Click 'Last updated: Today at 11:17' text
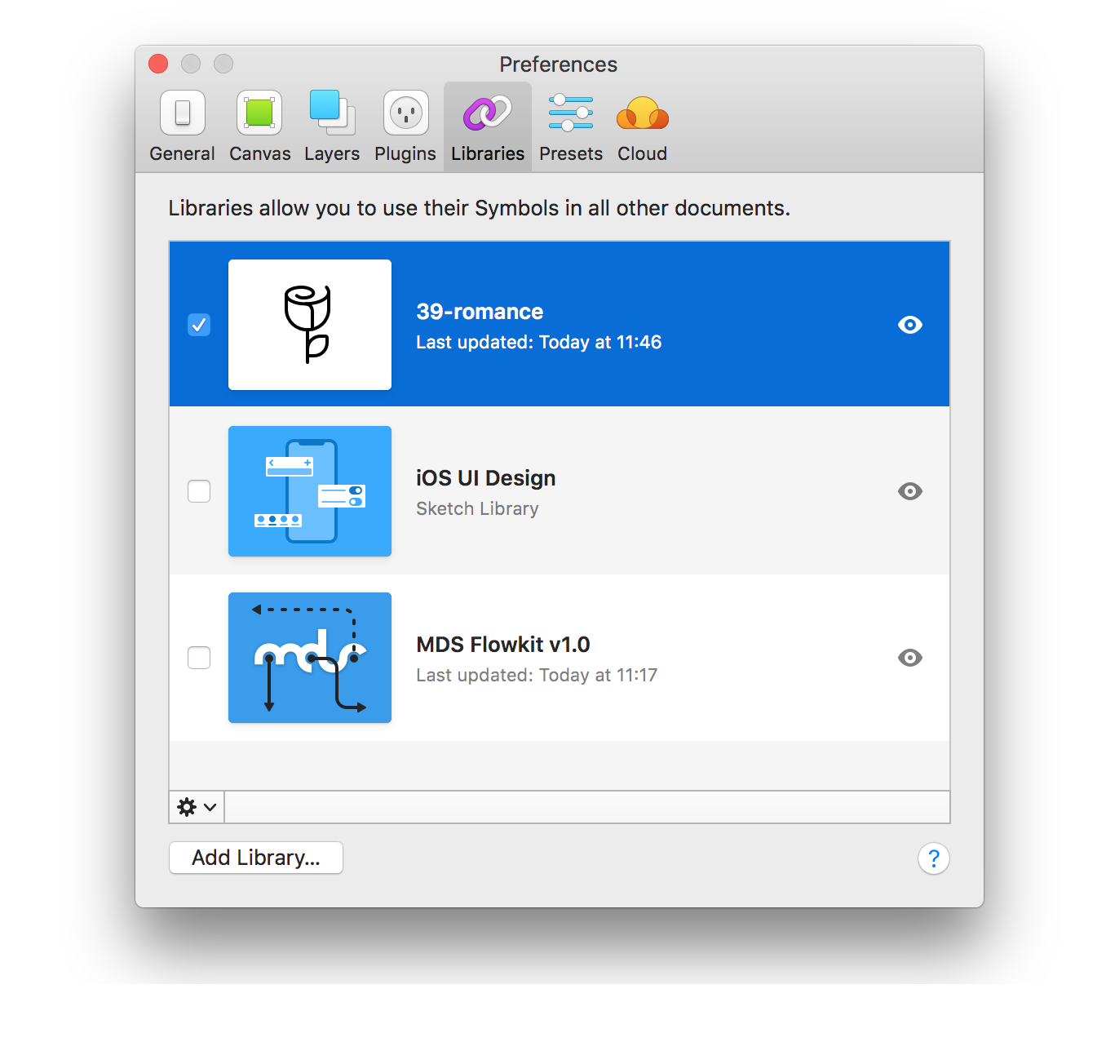This screenshot has height=1051, width=1106. (x=537, y=676)
